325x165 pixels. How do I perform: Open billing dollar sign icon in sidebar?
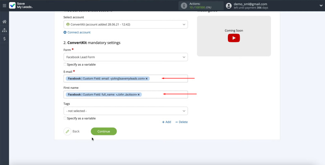coord(4,39)
